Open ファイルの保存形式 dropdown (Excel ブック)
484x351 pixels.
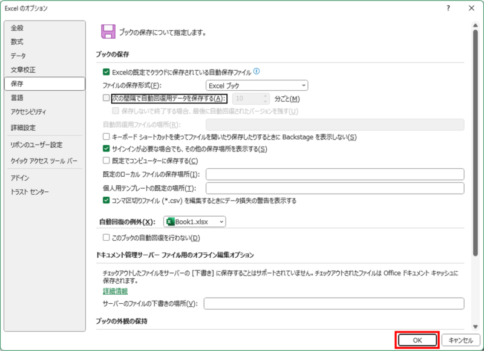tap(257, 85)
